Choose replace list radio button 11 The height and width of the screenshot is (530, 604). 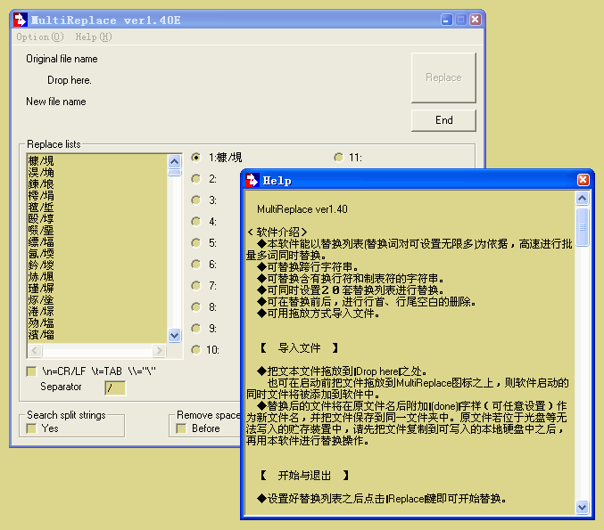(x=338, y=158)
